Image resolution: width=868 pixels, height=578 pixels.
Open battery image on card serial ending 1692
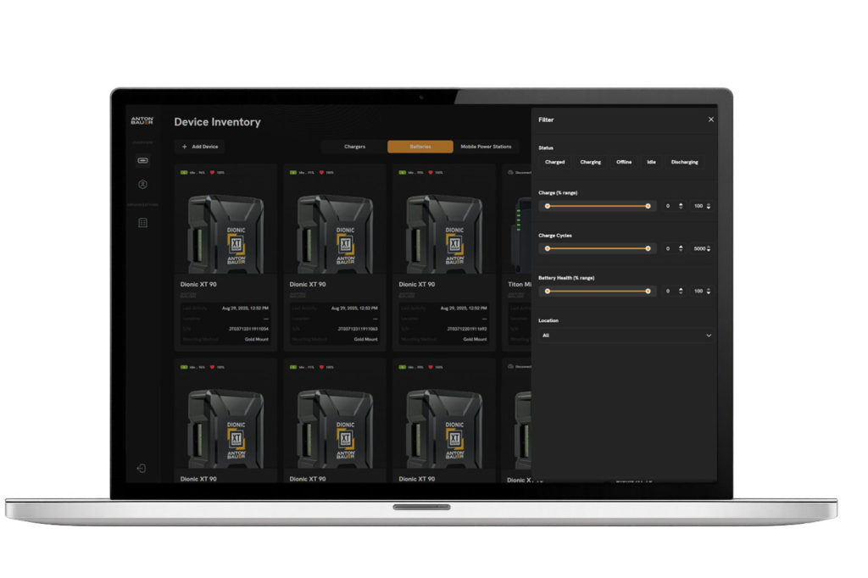[444, 232]
